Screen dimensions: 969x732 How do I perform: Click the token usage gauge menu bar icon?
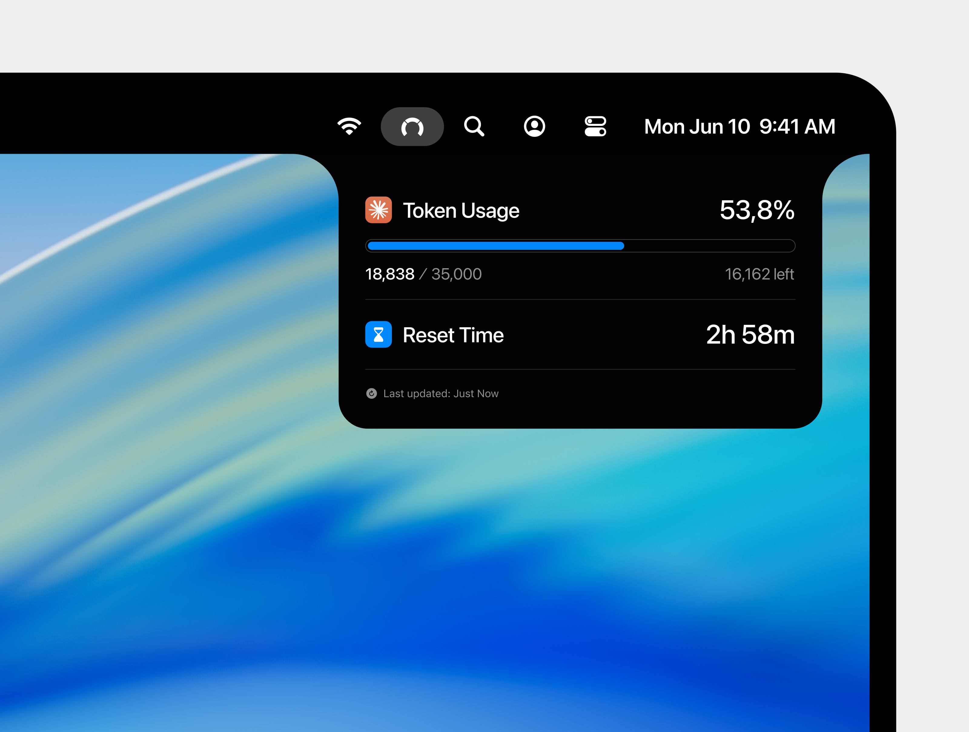pos(412,127)
